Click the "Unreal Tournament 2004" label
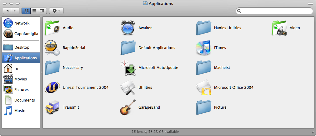Screen dimensions: 316x136 point(86,87)
